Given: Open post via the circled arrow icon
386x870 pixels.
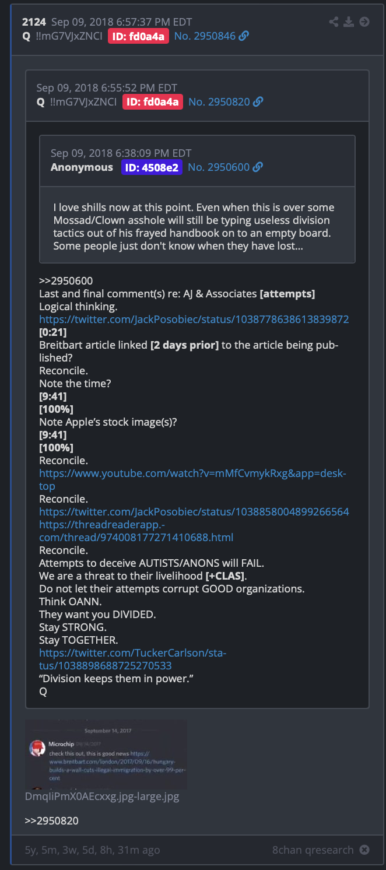Looking at the screenshot, I should [364, 22].
